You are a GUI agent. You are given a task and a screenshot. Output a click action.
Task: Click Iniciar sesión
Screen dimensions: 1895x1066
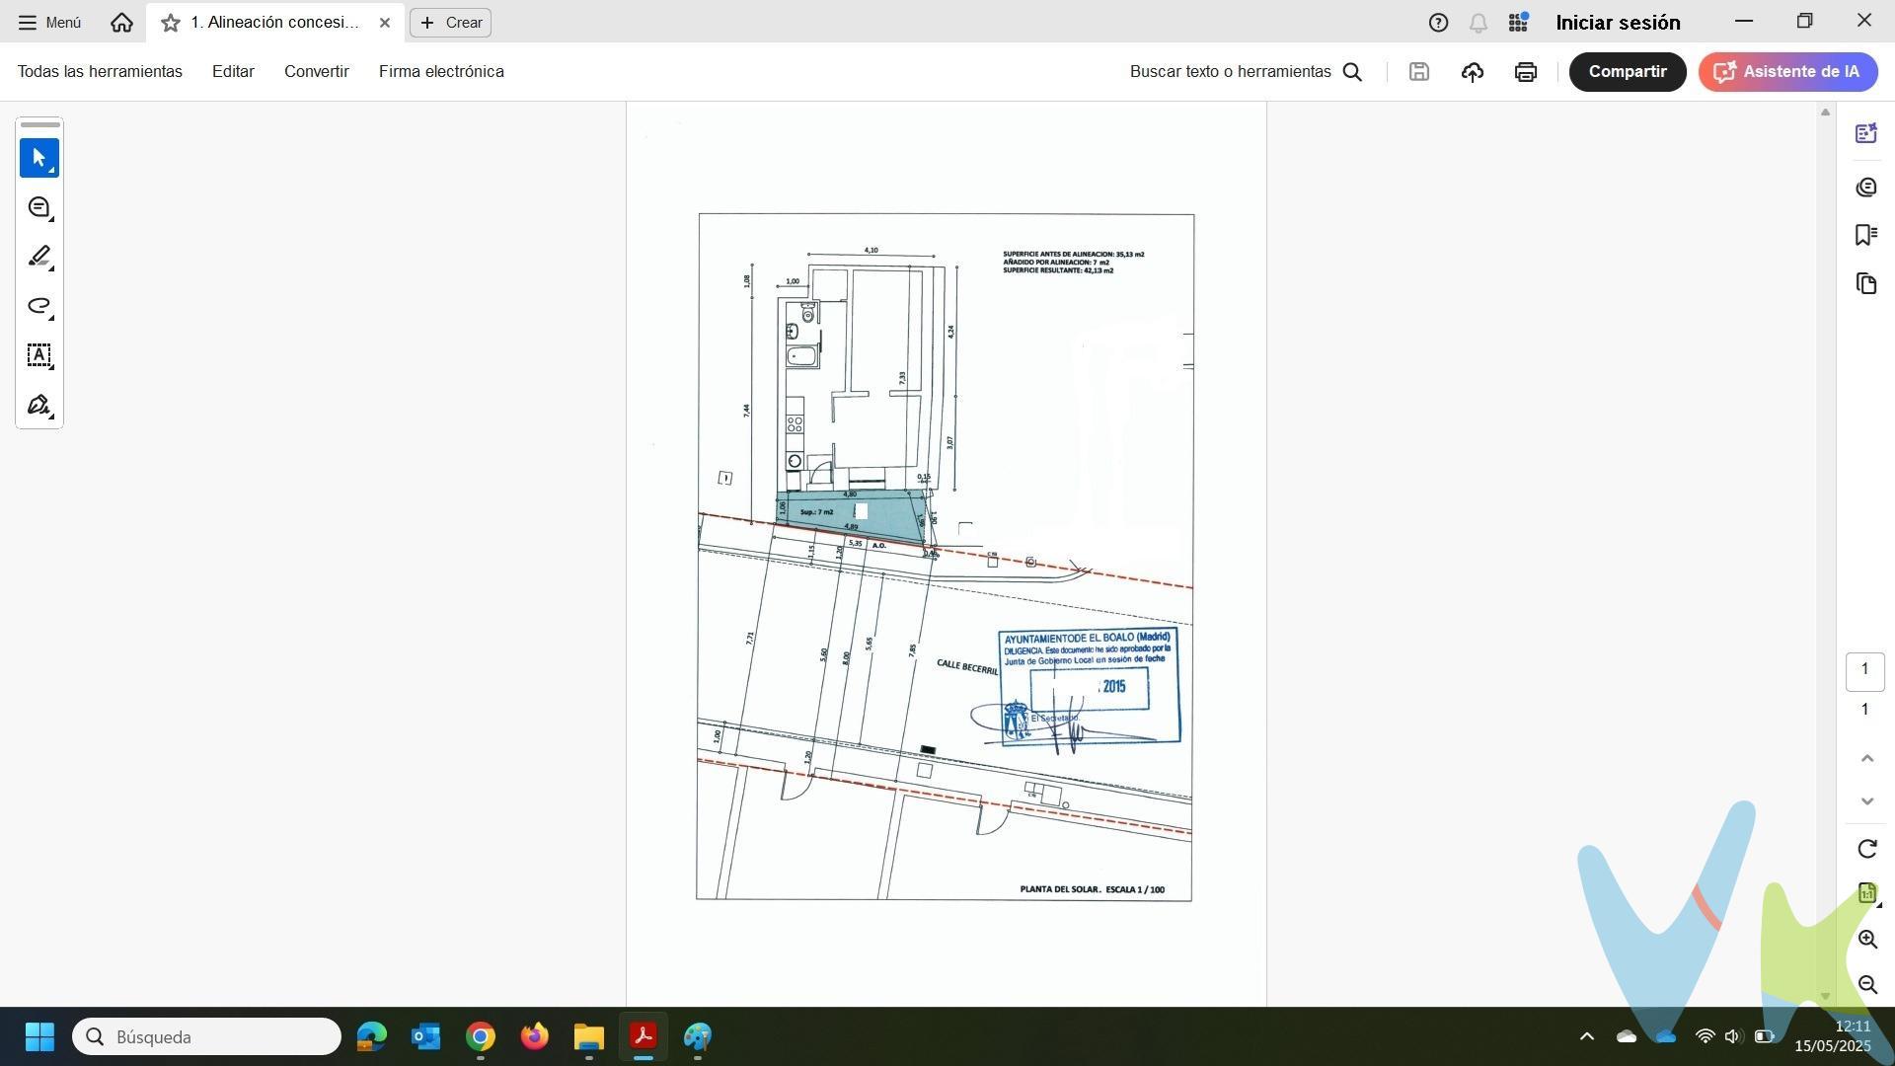(x=1618, y=23)
